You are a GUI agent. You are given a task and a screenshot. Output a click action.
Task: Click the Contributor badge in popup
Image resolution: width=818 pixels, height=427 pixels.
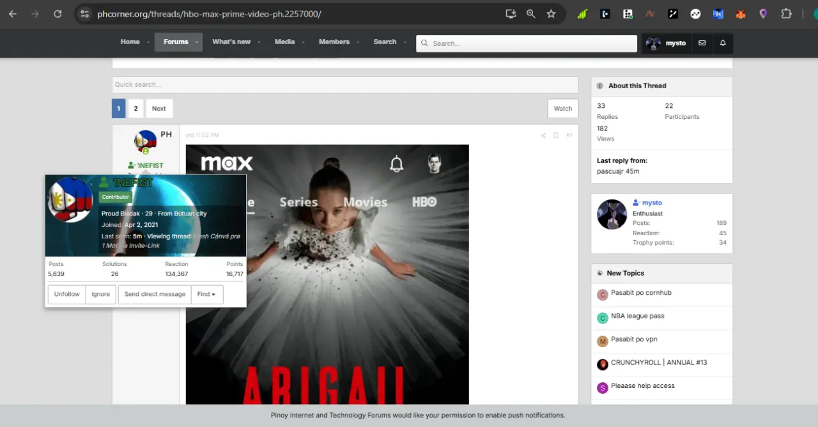click(116, 197)
